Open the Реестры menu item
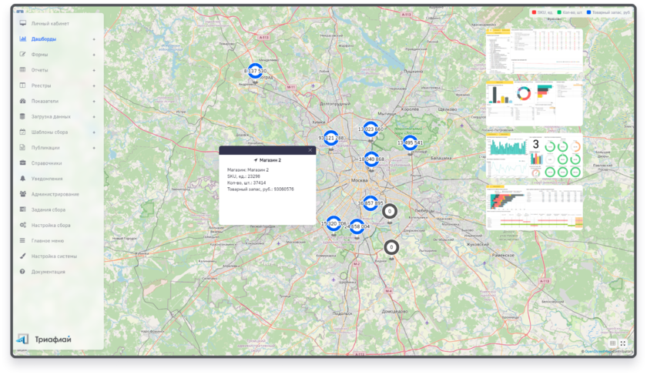This screenshot has height=375, width=647. pyautogui.click(x=41, y=85)
